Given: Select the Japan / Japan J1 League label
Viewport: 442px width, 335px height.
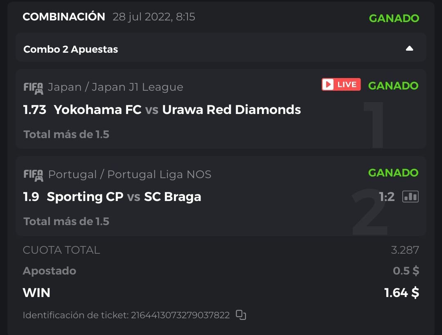Looking at the screenshot, I should (115, 87).
